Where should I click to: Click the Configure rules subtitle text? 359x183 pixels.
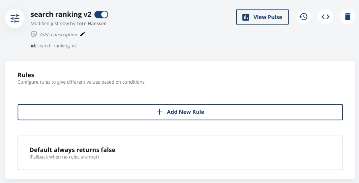click(x=81, y=82)
